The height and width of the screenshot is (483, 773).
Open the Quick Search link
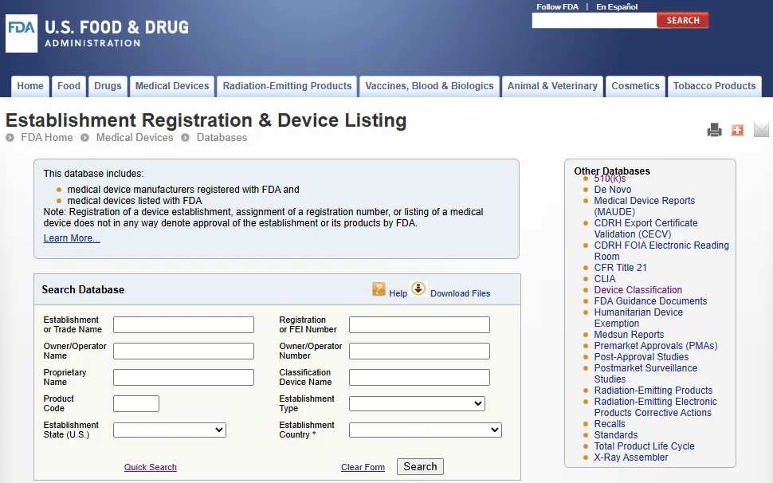click(151, 468)
